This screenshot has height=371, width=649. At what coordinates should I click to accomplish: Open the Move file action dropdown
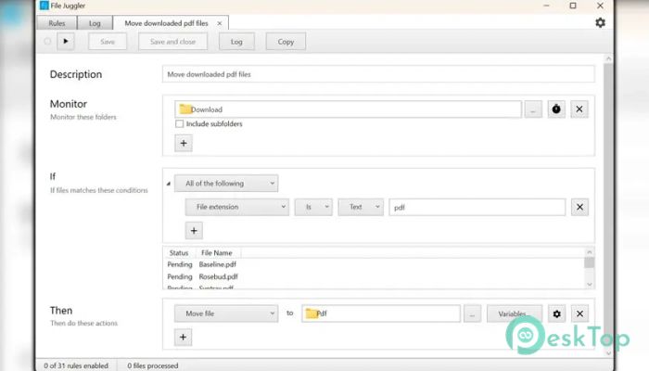coord(226,313)
